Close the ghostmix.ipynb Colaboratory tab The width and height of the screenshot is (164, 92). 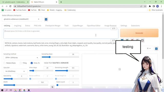[x=28, y=2]
